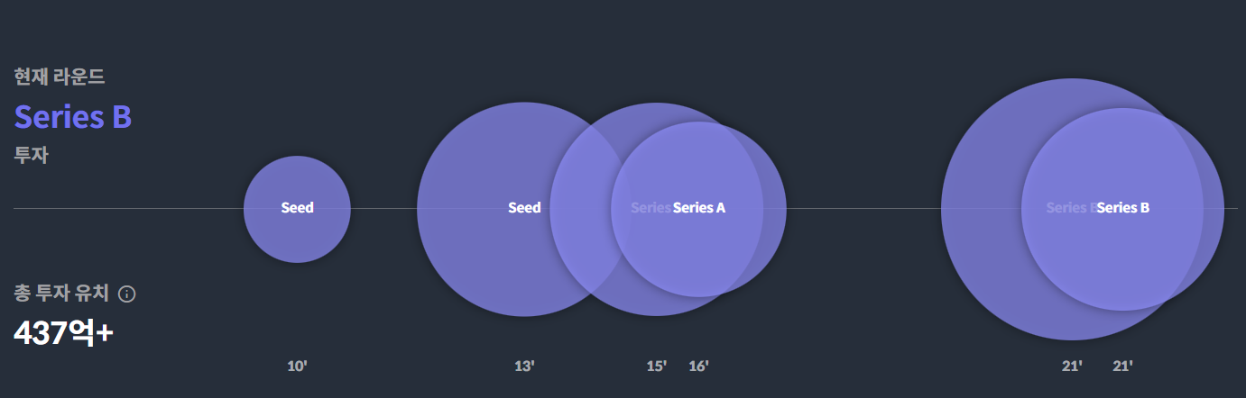Click the info icon beside 총 투자 유치
The height and width of the screenshot is (398, 1246).
tap(127, 294)
